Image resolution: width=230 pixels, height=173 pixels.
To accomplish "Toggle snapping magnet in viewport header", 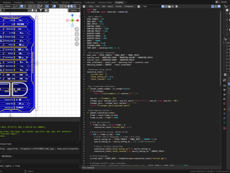I will tap(22, 6).
